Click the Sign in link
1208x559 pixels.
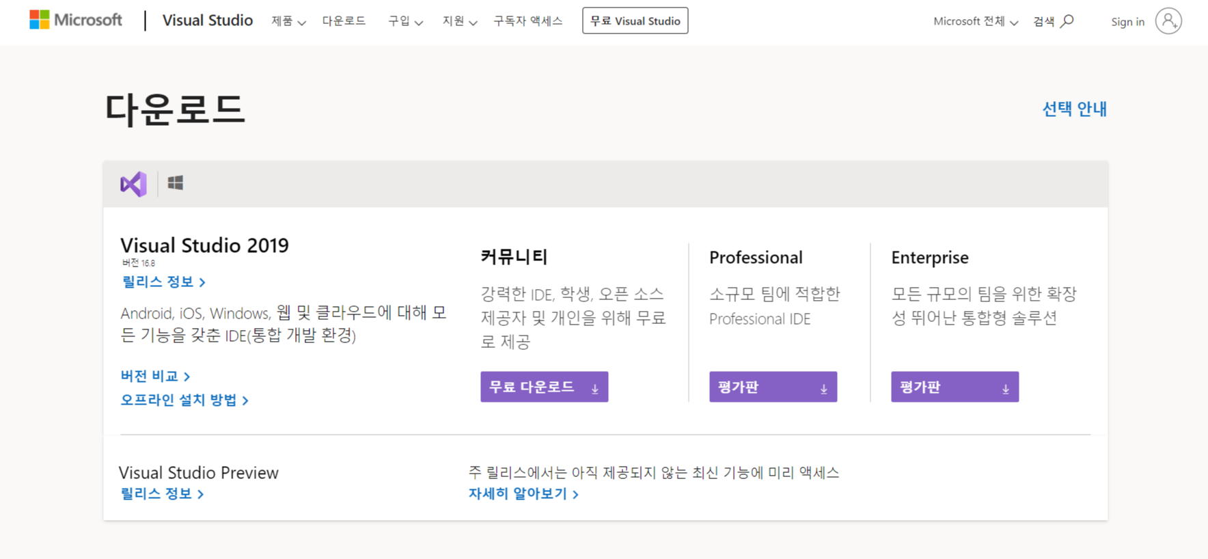pyautogui.click(x=1127, y=22)
